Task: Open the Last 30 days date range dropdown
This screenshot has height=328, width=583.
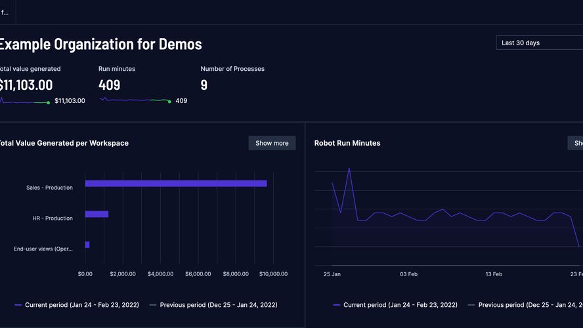Action: (538, 43)
